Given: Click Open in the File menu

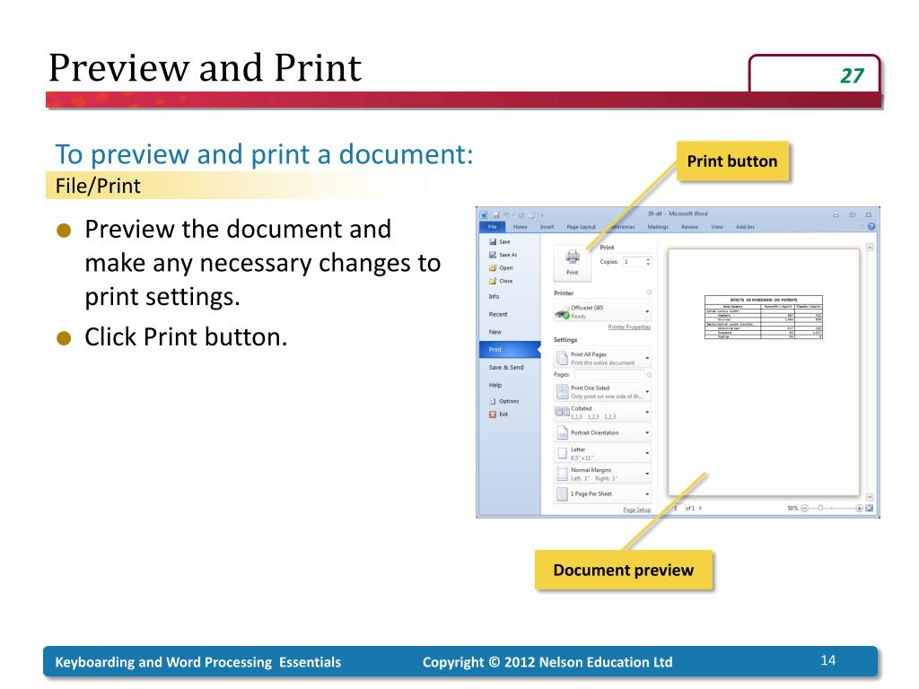Looking at the screenshot, I should [x=501, y=267].
